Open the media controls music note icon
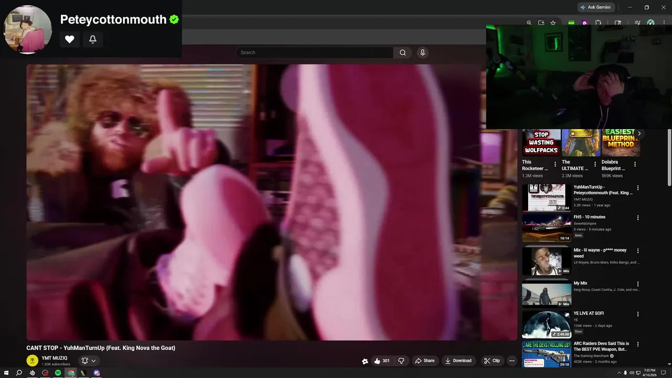Screen dimensions: 672x378 (637, 23)
